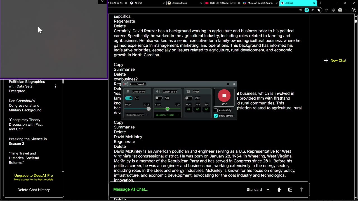Click Copy under the David Rouzer agriculture response
This screenshot has height=201, width=358.
tap(119, 64)
